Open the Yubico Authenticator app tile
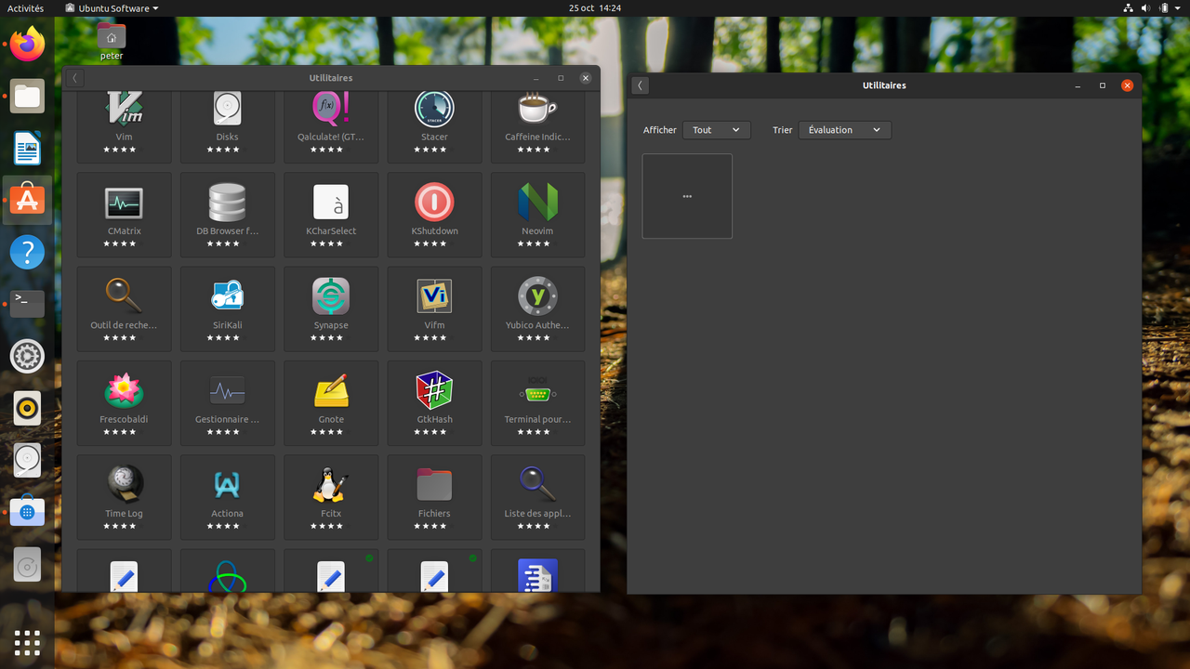The image size is (1190, 669). (537, 308)
